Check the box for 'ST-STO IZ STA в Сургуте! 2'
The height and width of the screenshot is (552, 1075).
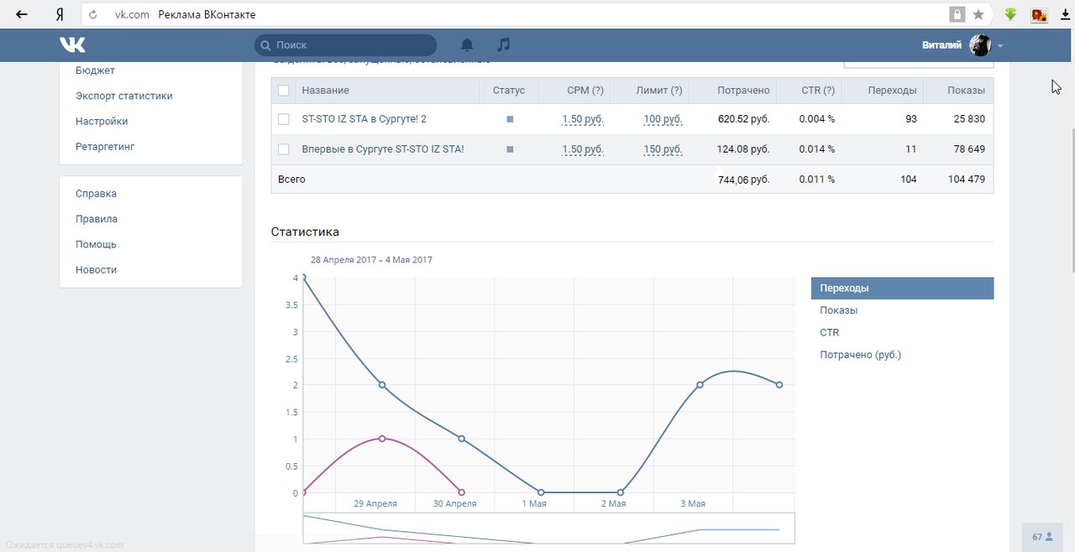coord(284,119)
